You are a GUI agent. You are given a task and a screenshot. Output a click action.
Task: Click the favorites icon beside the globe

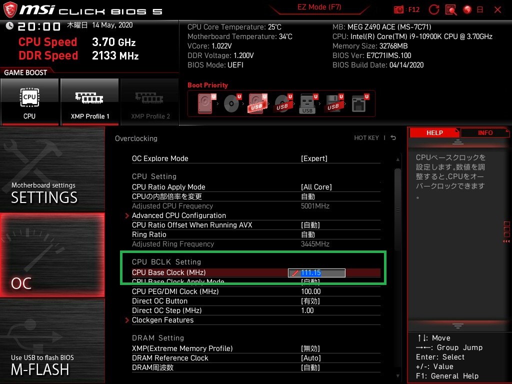(480, 10)
